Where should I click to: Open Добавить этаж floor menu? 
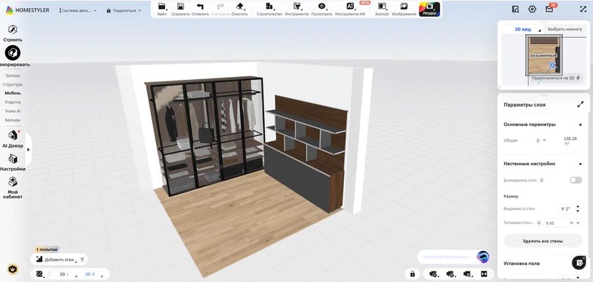tap(55, 260)
